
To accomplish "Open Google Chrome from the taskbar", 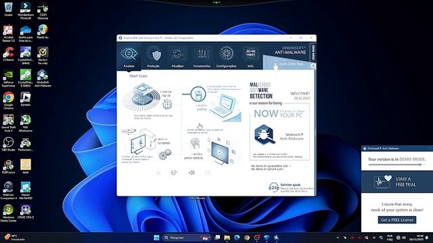I will tap(247, 238).
